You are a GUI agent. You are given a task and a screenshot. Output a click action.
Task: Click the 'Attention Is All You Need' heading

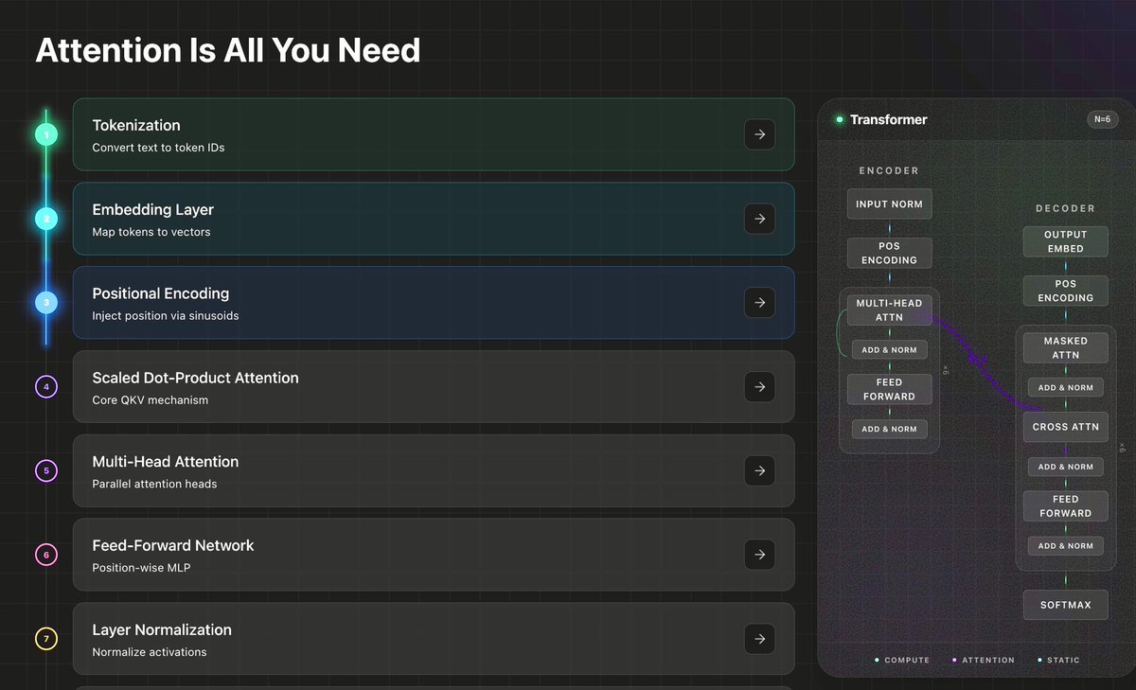click(228, 50)
